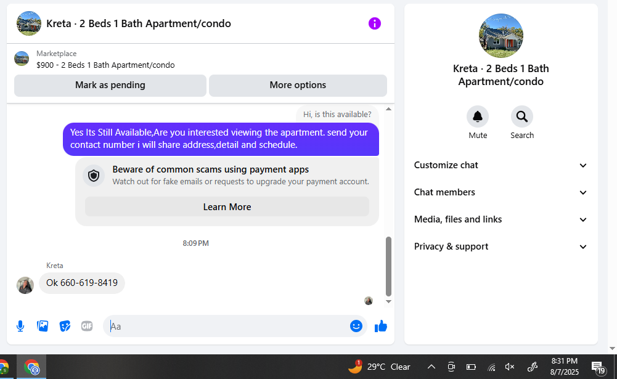Image resolution: width=617 pixels, height=379 pixels.
Task: Send a thumbs up like
Action: [380, 326]
